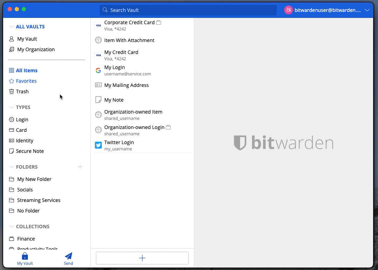Open the account switcher dropdown arrow
The width and height of the screenshot is (378, 270).
367,10
